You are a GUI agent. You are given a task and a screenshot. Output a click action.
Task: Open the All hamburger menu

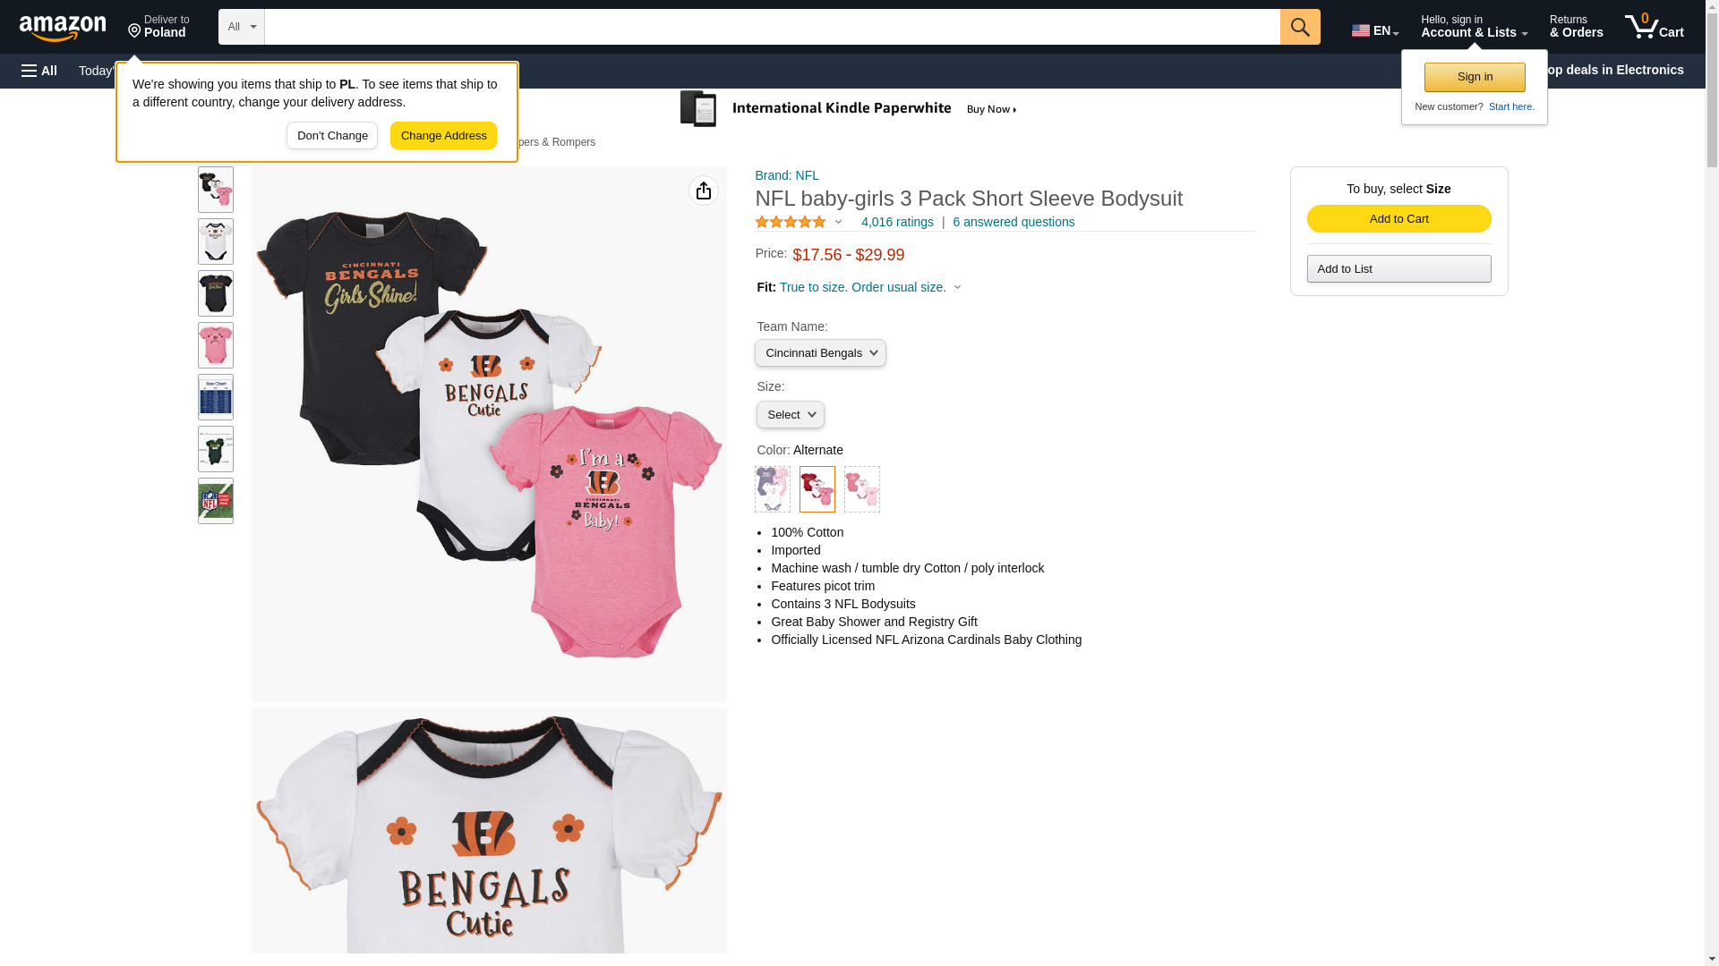(x=39, y=71)
